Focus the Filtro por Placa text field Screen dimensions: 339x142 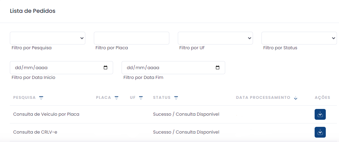click(131, 38)
